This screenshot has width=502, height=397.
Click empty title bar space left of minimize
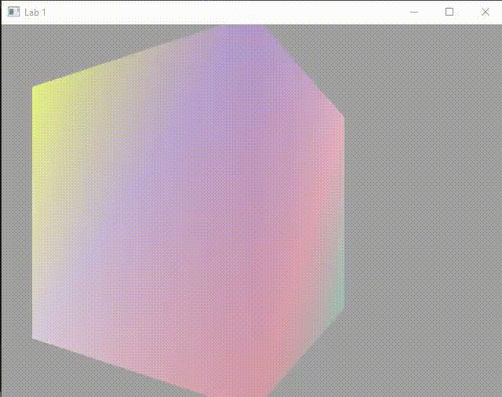[x=235, y=13]
